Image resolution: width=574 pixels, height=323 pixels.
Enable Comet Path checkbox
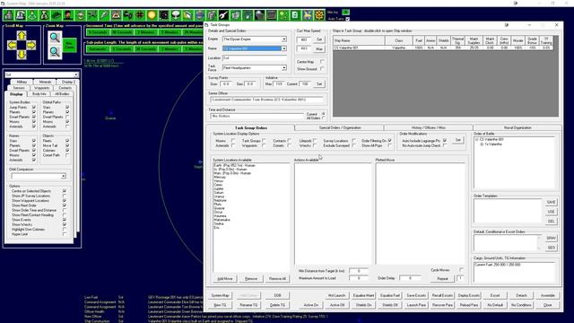67,155
